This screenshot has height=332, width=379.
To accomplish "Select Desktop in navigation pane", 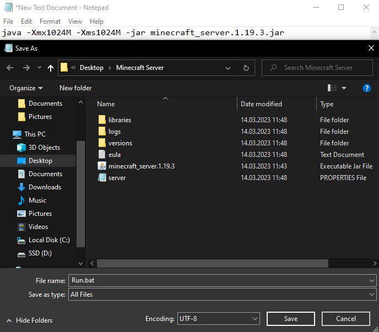I will (x=37, y=161).
